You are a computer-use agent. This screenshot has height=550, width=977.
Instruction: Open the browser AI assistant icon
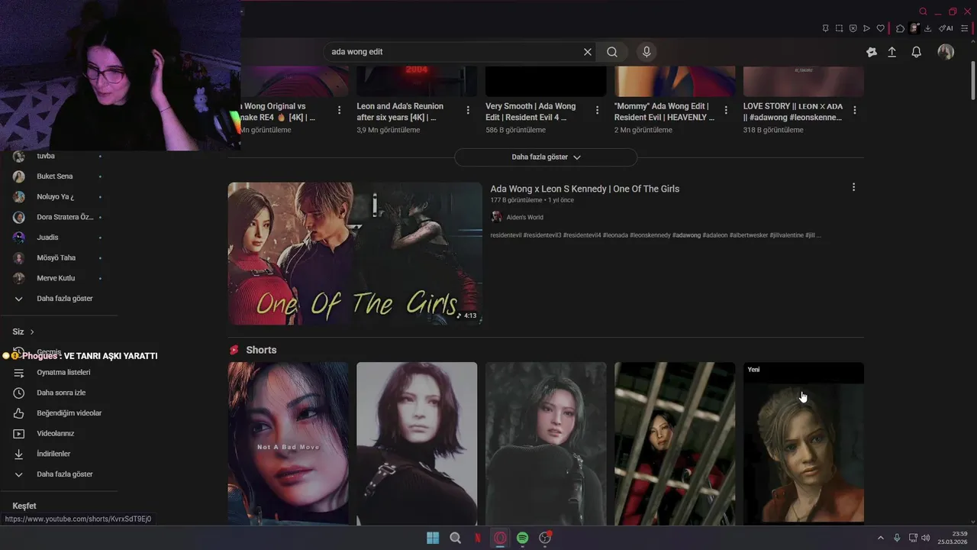(946, 28)
